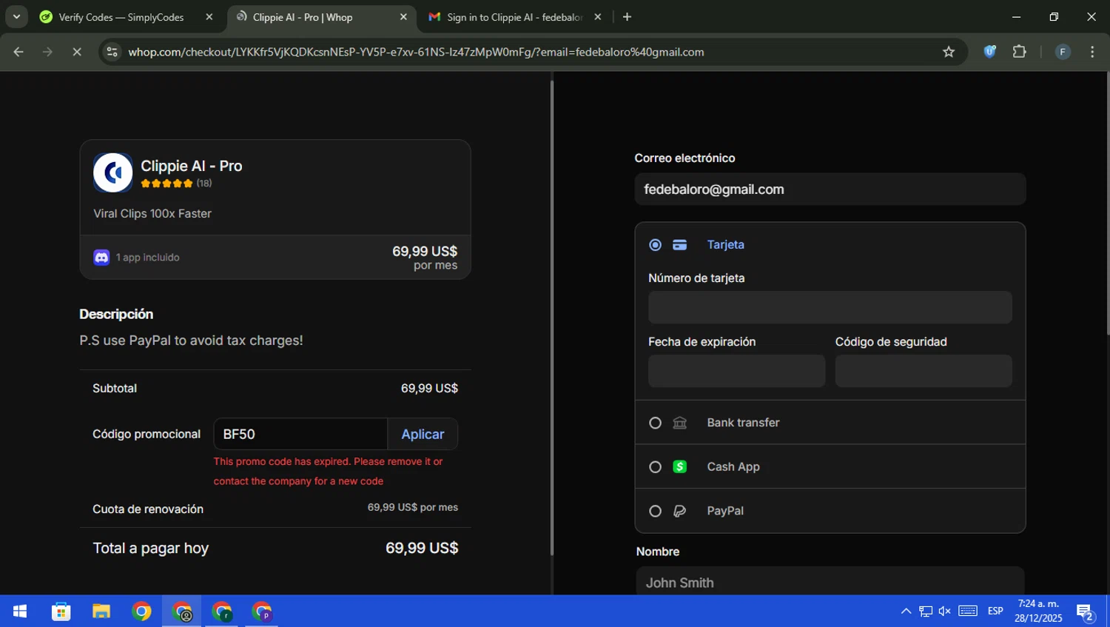Viewport: 1110px width, 627px height.
Task: Click the Cash App label
Action: (x=733, y=467)
